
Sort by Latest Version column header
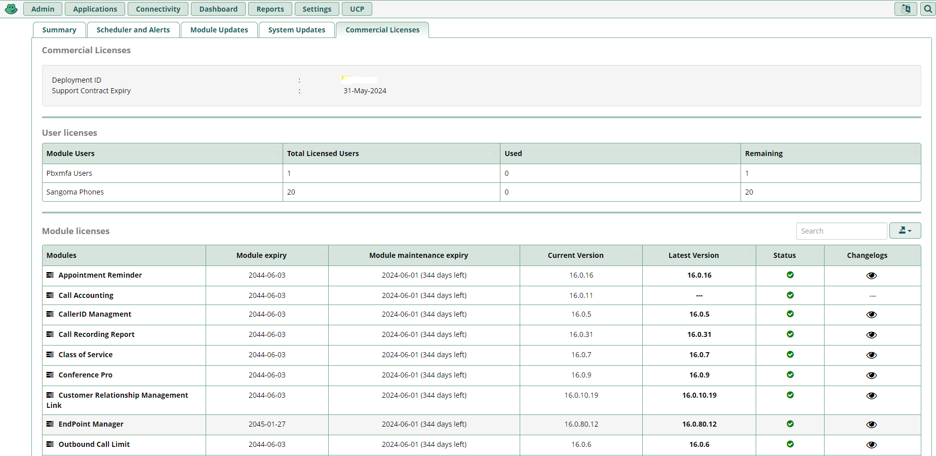pos(699,255)
